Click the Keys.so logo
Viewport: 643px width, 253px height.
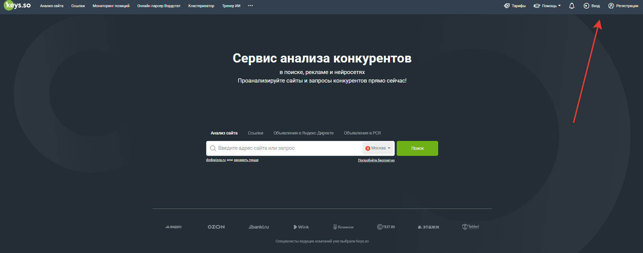click(x=17, y=5)
